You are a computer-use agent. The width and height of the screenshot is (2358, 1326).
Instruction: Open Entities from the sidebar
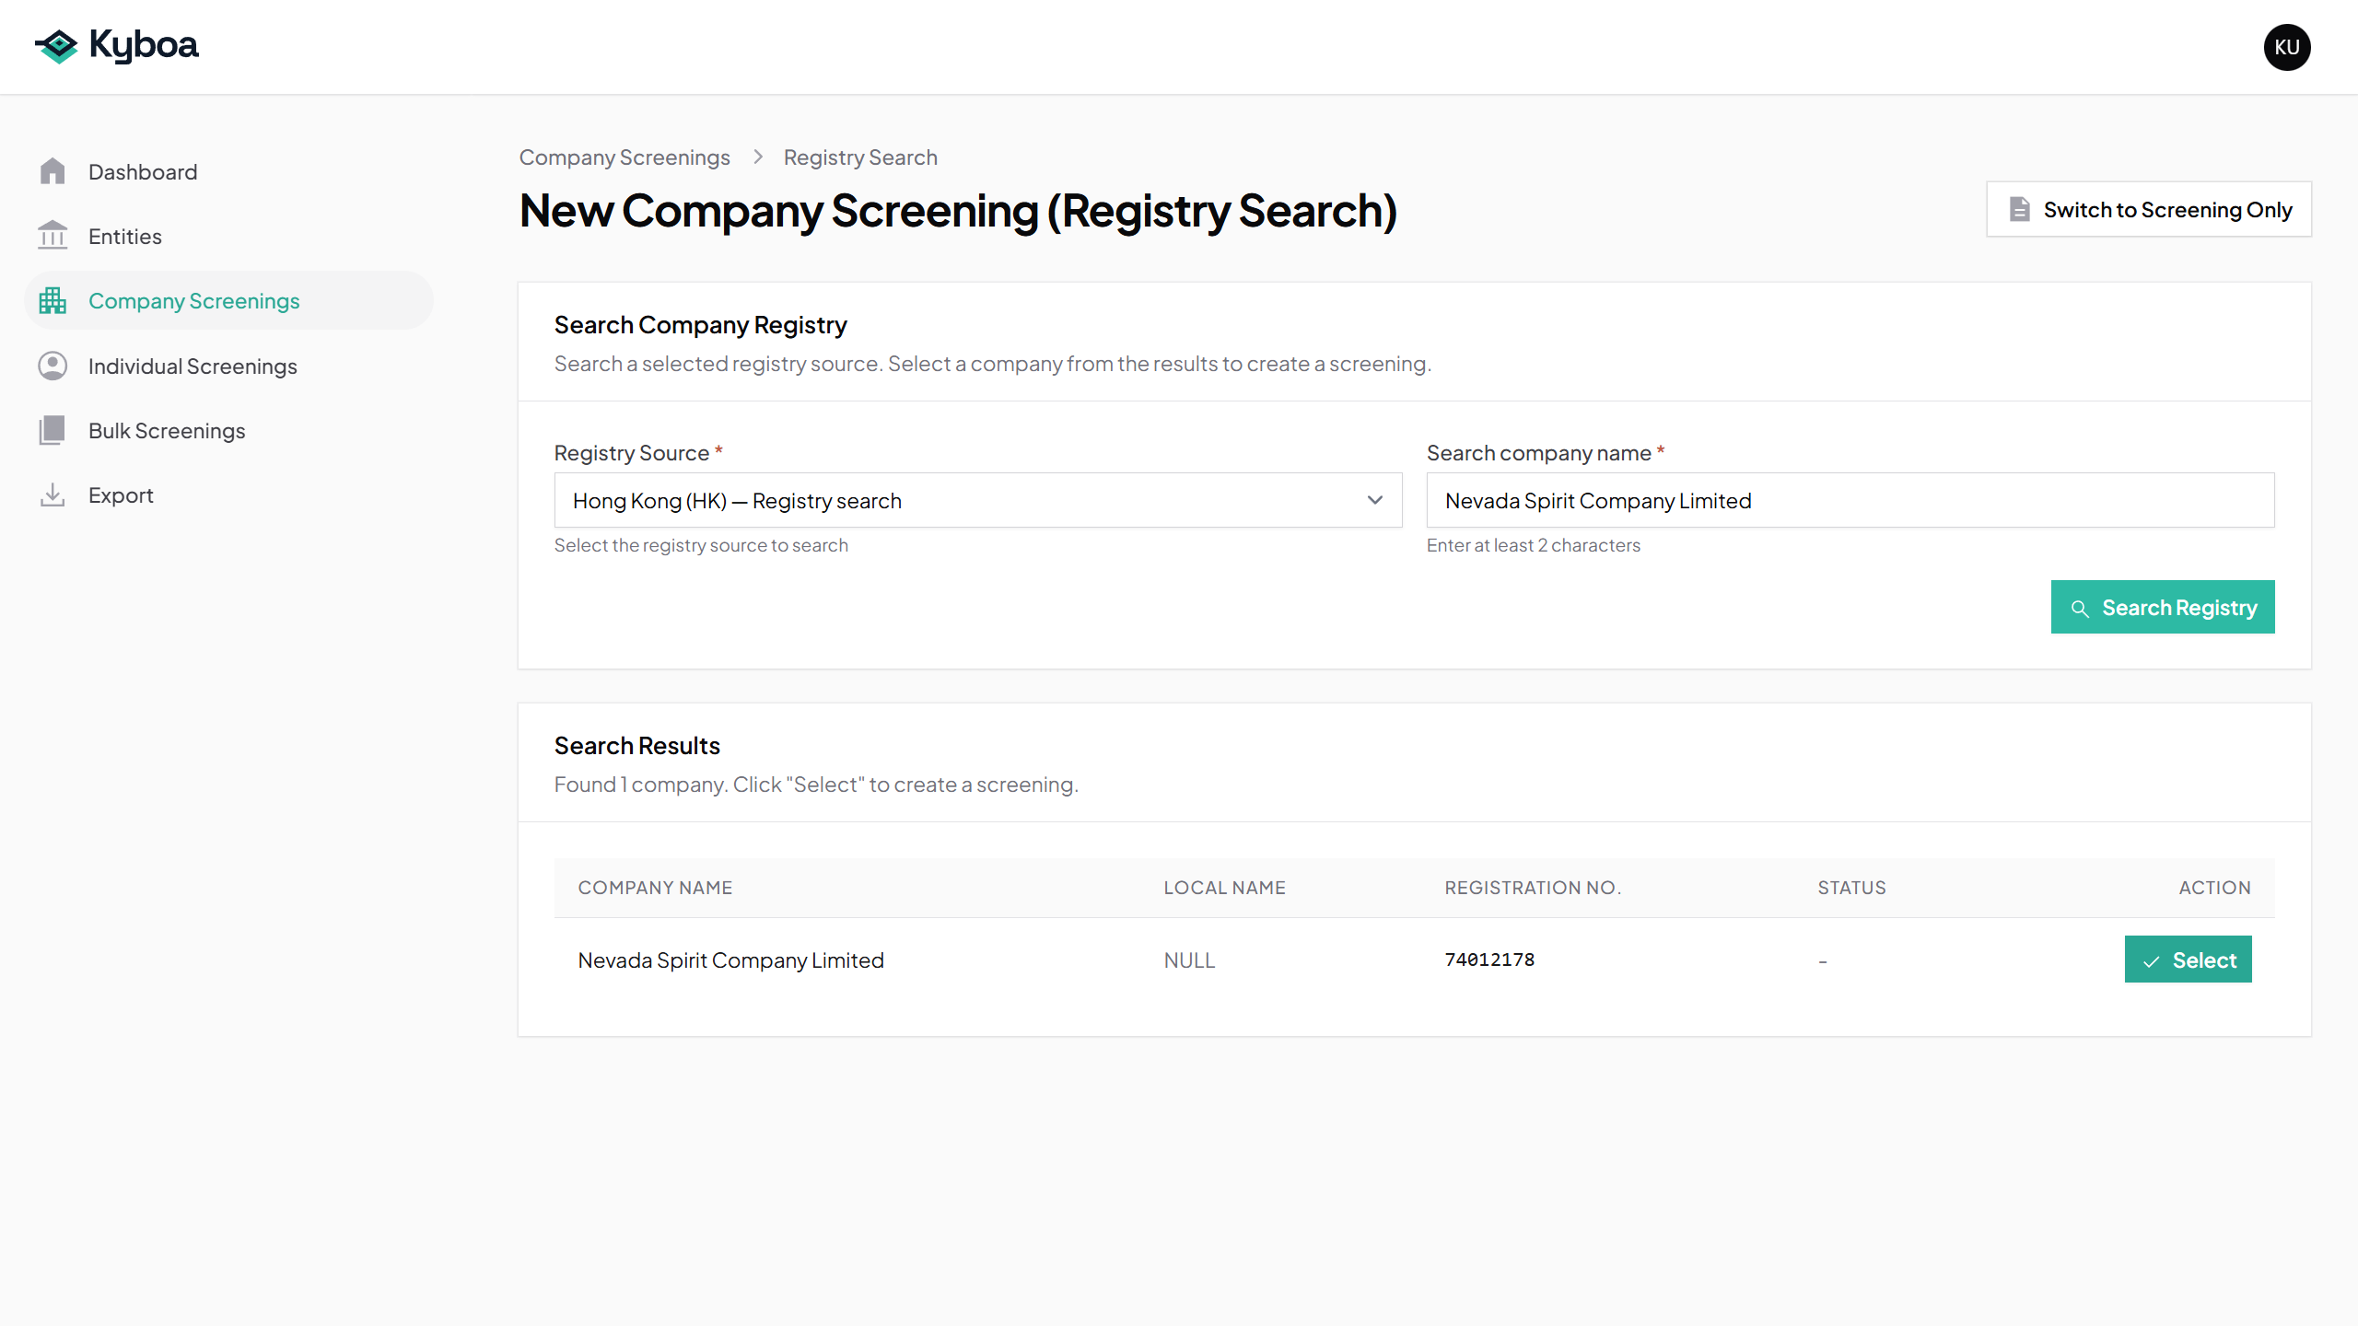[228, 236]
